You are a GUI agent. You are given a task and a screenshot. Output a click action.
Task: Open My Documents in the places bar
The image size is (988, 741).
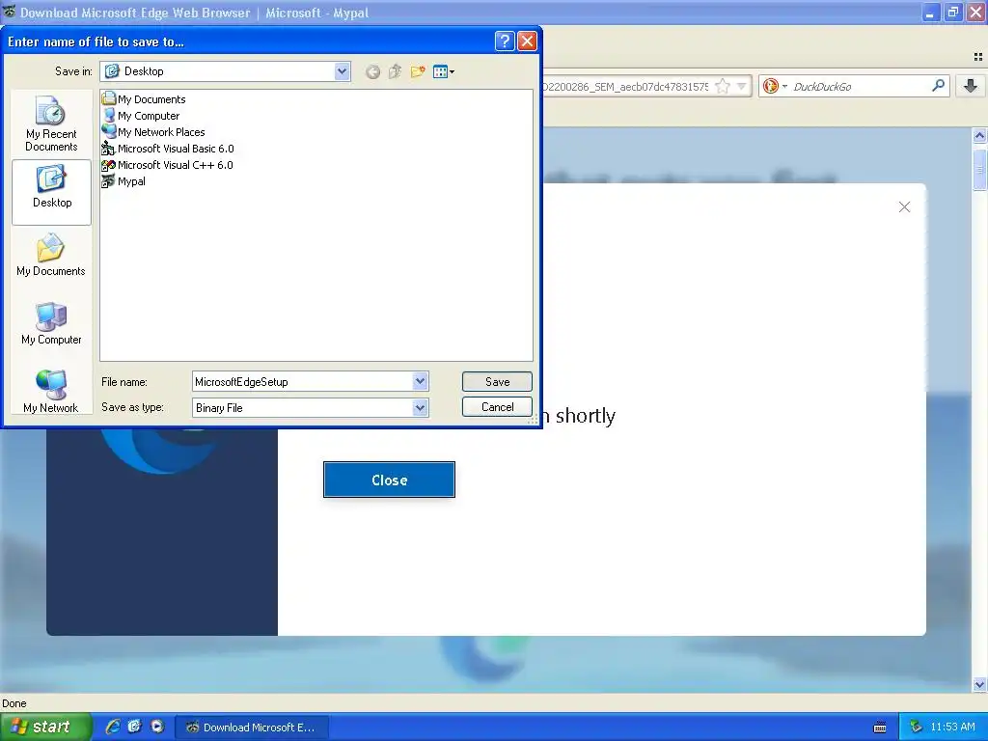point(51,255)
